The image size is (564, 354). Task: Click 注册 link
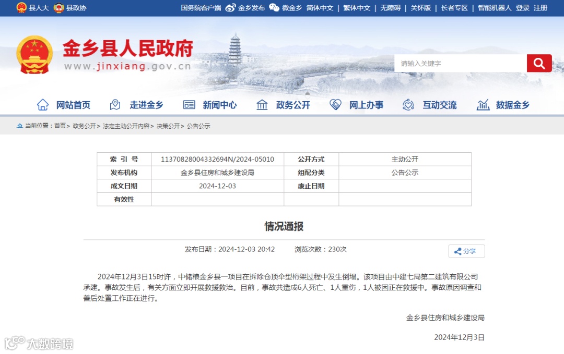[540, 8]
